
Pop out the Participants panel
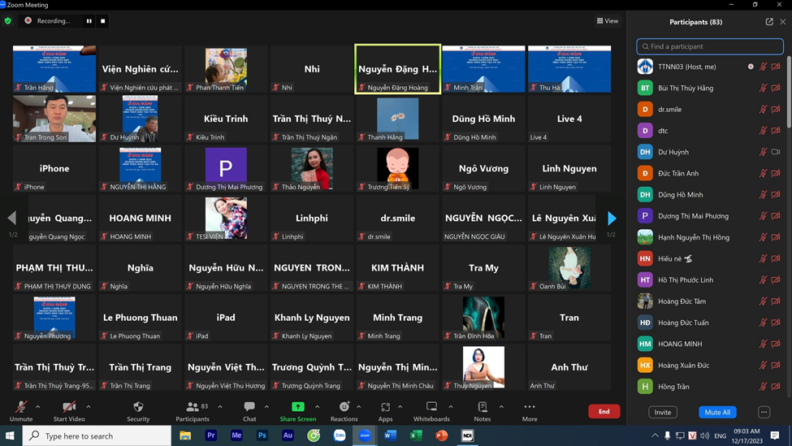point(769,22)
